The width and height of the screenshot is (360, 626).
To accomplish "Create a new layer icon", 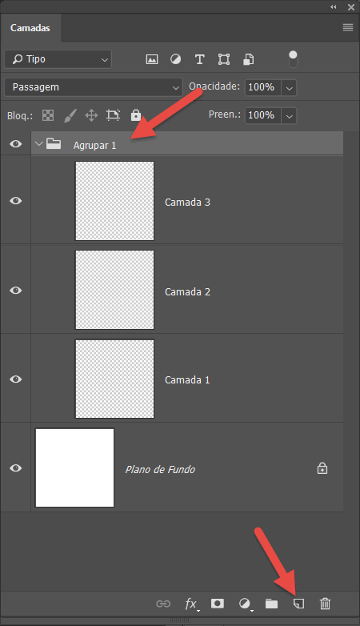I will coord(298,604).
